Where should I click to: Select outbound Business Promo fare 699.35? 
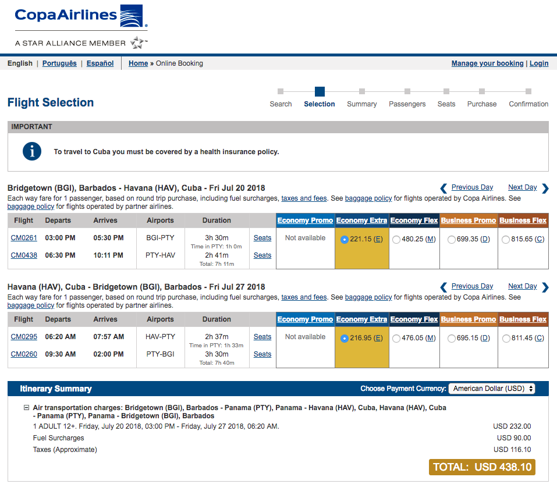pyautogui.click(x=452, y=240)
